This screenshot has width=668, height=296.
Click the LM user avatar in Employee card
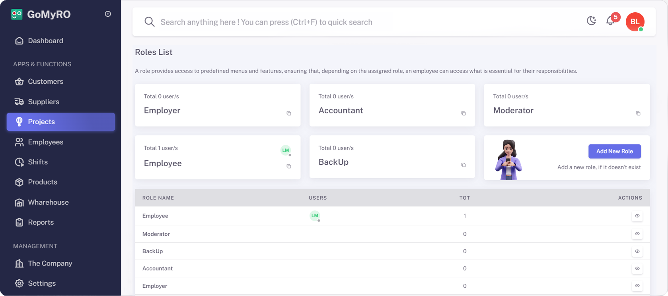pyautogui.click(x=286, y=150)
